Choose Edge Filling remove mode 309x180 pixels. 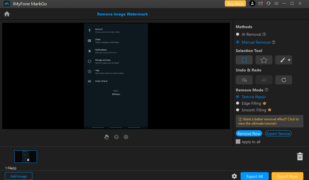click(238, 103)
